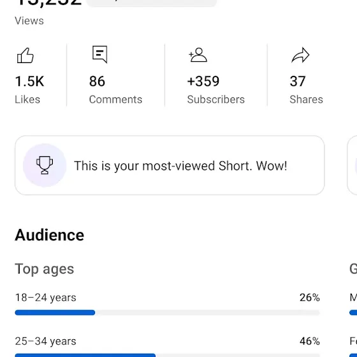This screenshot has width=357, height=357.
Task: Open the 86 comments count
Action: (97, 82)
